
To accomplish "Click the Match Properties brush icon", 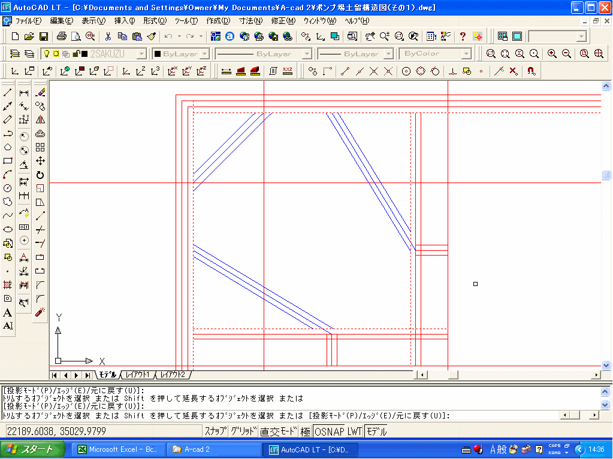I will (152, 37).
